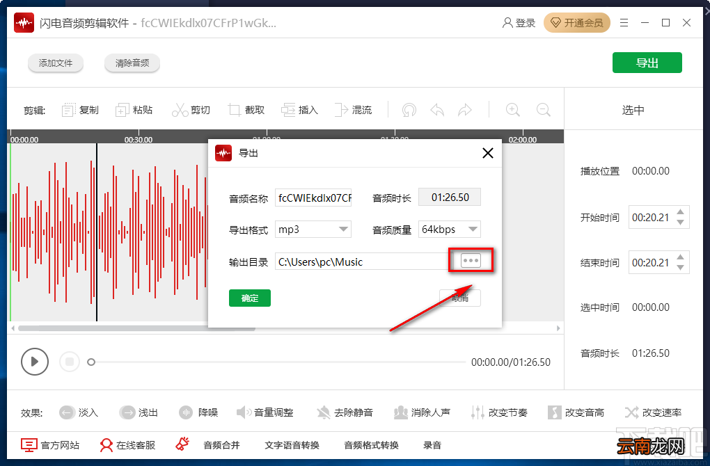Click the Copy (复制) tool

pyautogui.click(x=80, y=110)
